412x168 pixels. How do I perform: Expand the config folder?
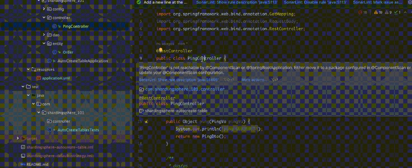tap(44, 9)
